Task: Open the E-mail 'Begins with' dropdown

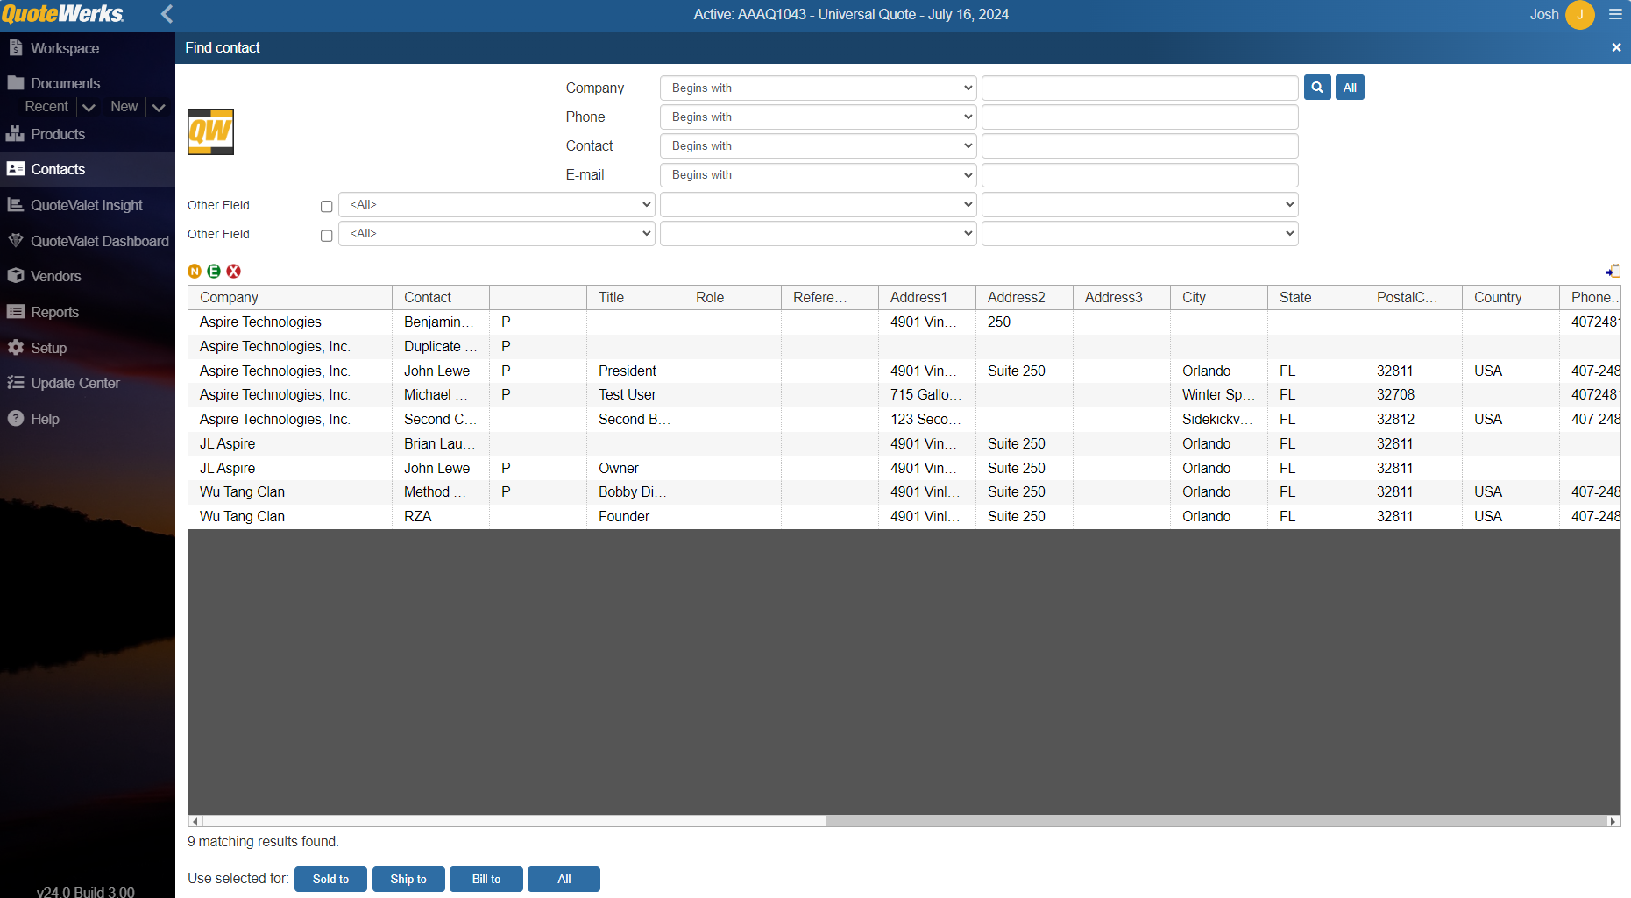Action: point(818,175)
